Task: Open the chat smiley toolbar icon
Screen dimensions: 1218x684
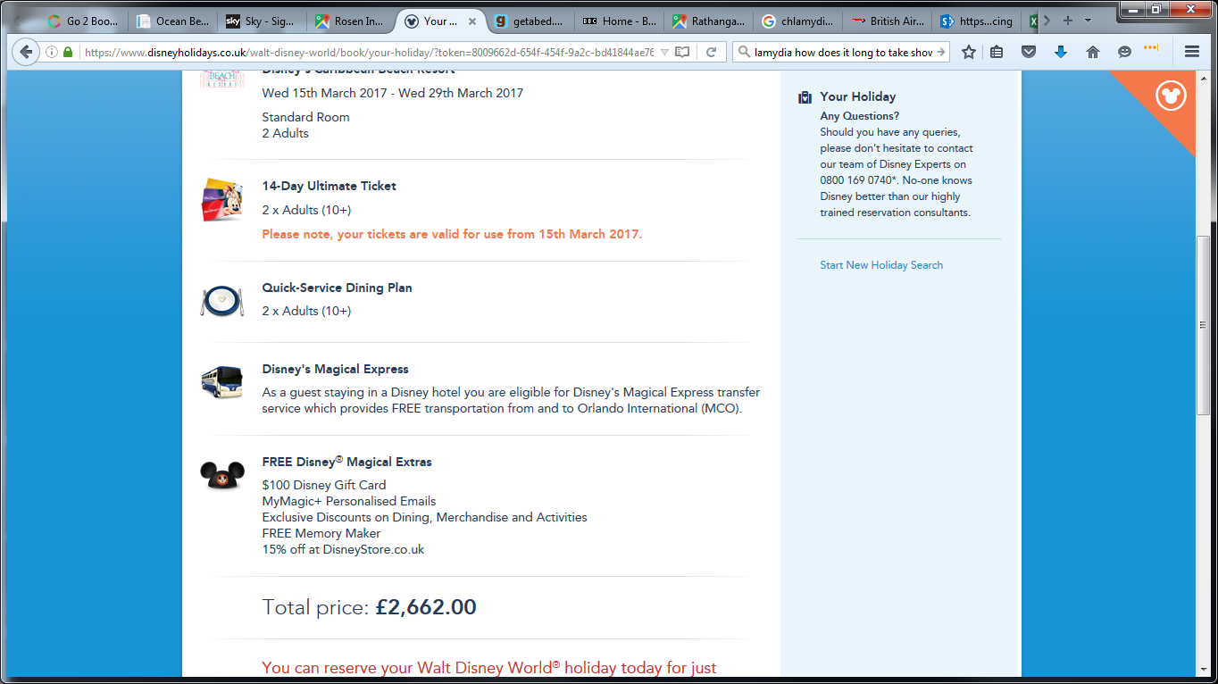Action: (1124, 52)
